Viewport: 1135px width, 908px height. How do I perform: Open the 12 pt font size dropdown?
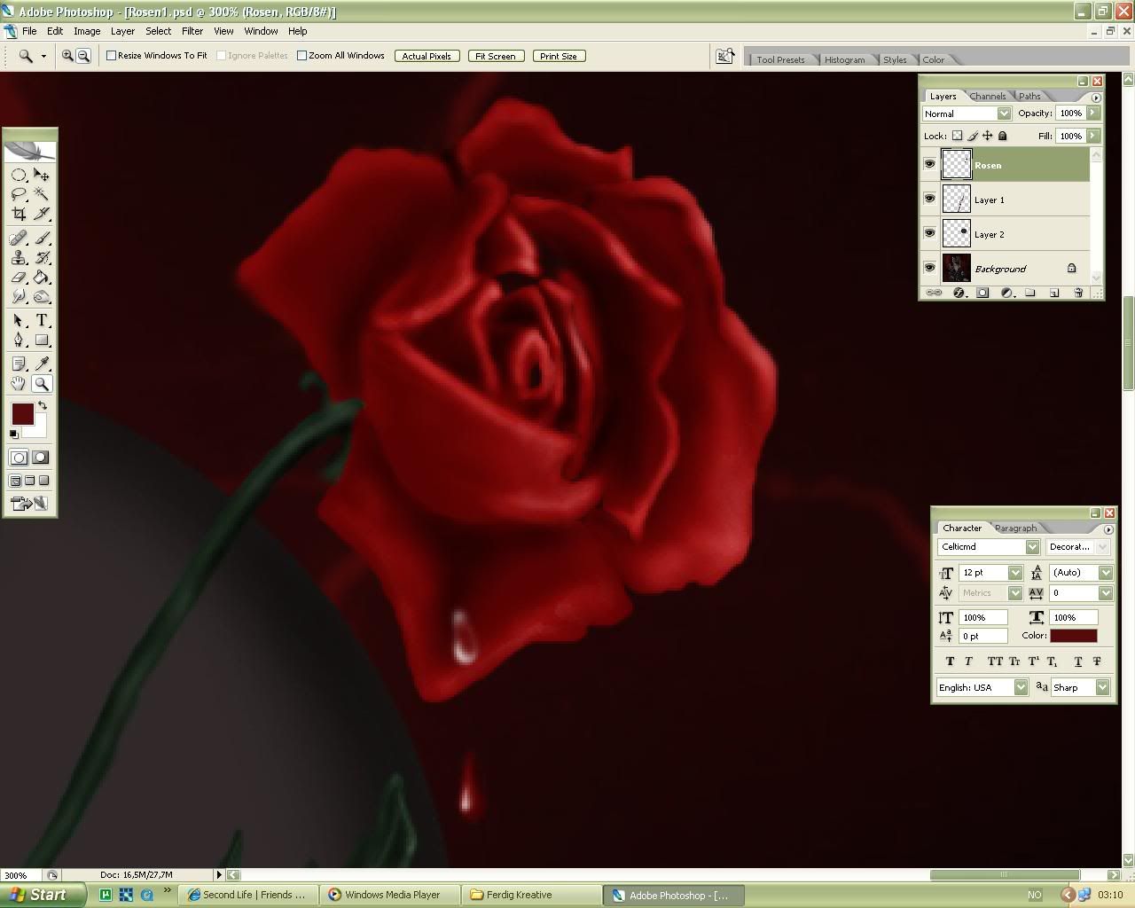click(1015, 573)
